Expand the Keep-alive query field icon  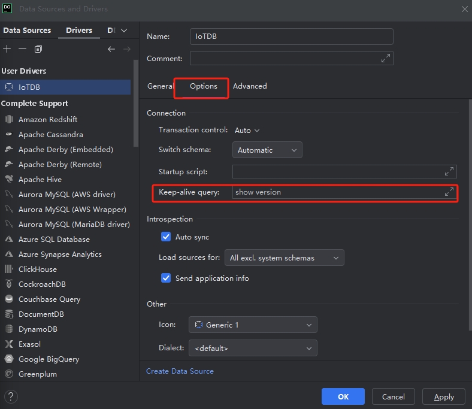[x=449, y=192]
